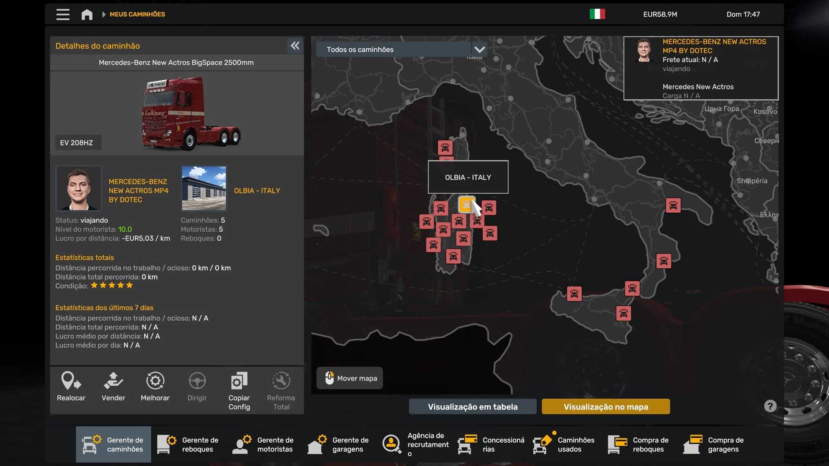Switch to Visualização em tabela
829x466 pixels.
473,407
